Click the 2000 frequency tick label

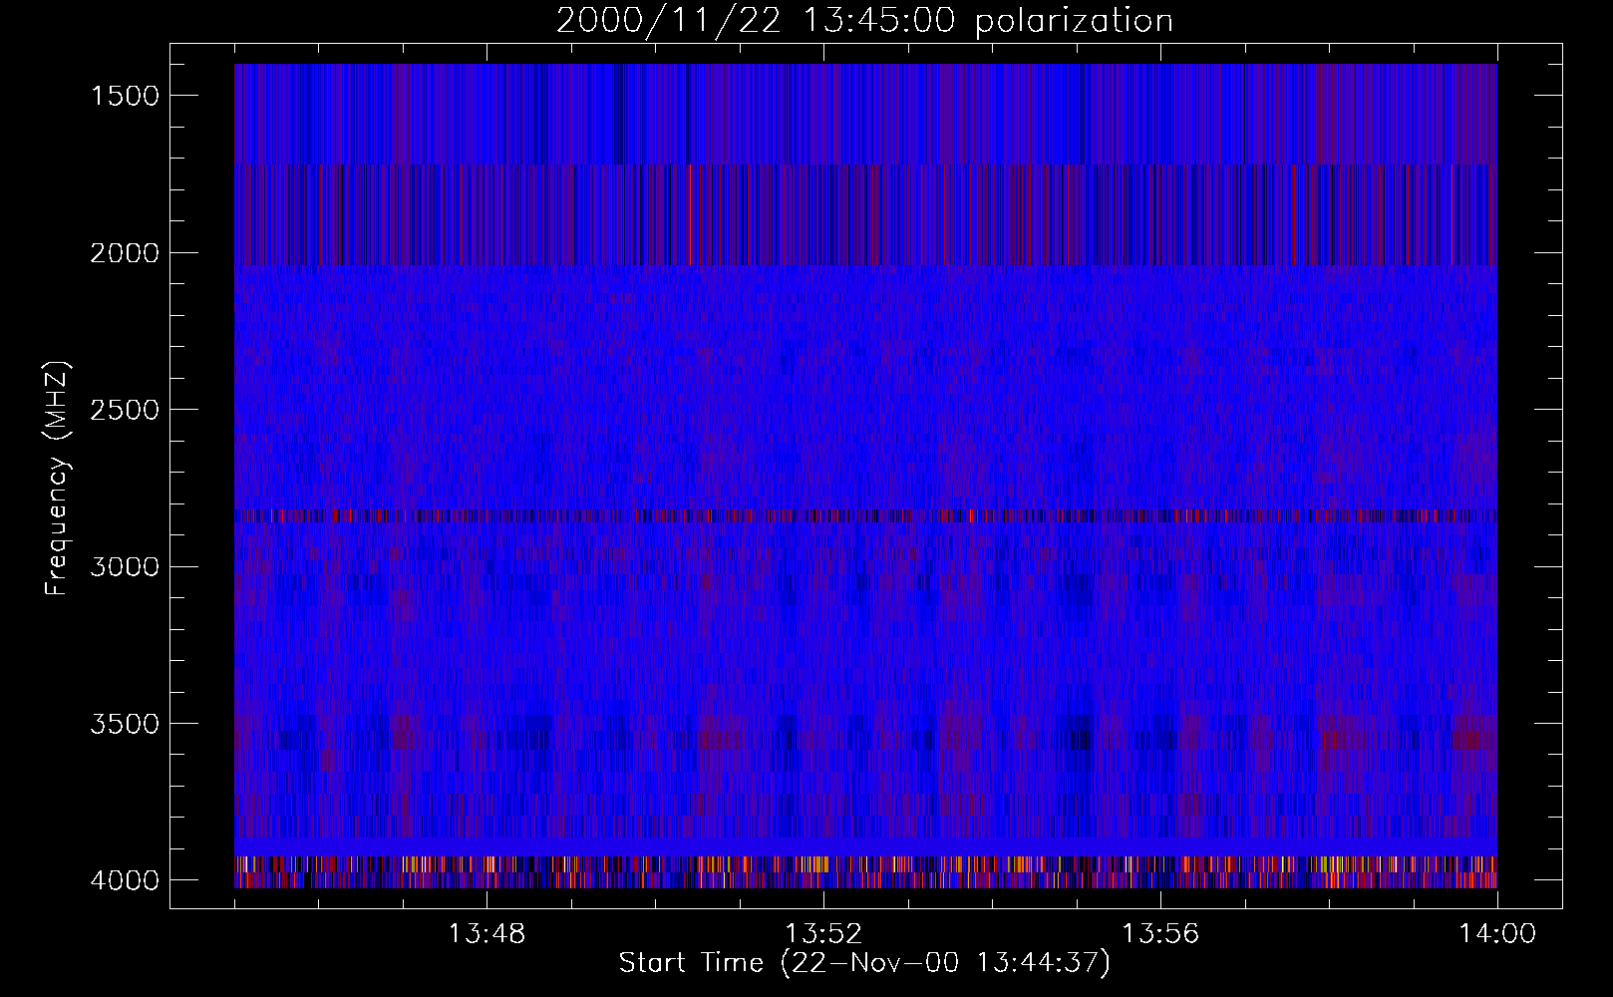coord(125,253)
